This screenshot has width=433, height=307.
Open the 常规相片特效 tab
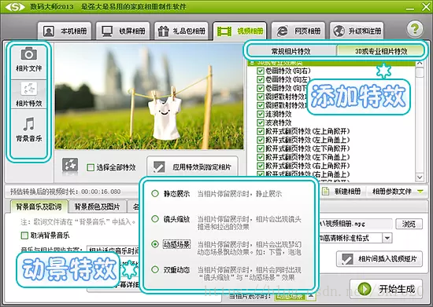(291, 51)
